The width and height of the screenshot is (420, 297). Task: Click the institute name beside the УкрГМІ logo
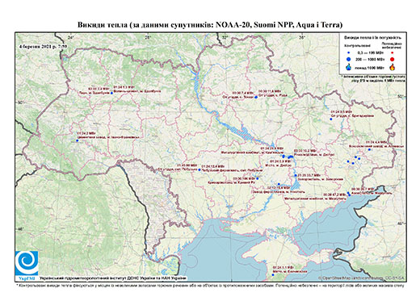coord(113,278)
